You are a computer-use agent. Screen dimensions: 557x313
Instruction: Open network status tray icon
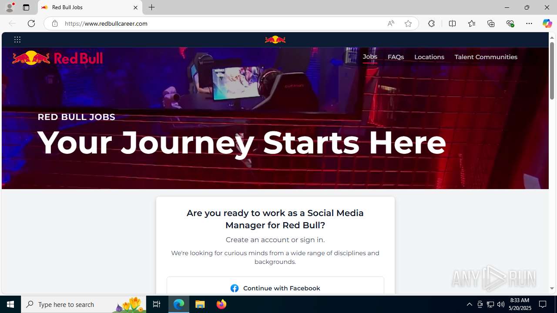click(x=490, y=304)
